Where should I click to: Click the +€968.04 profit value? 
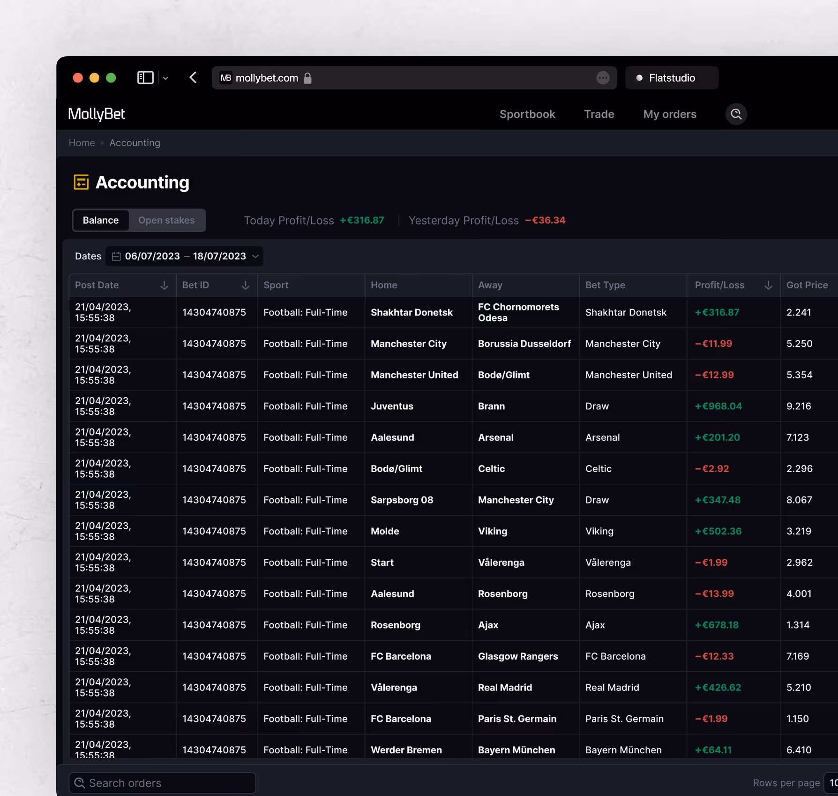(718, 406)
